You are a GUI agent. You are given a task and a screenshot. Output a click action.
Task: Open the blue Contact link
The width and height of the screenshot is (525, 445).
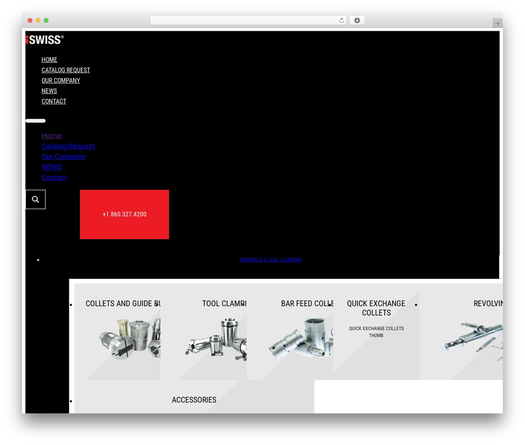54,177
